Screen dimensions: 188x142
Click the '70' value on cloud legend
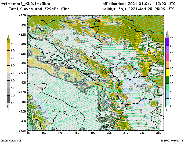point(13,73)
